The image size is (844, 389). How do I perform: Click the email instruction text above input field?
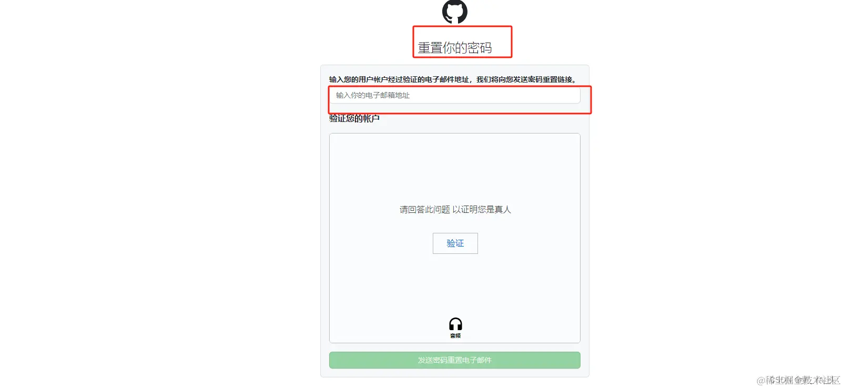tap(453, 79)
